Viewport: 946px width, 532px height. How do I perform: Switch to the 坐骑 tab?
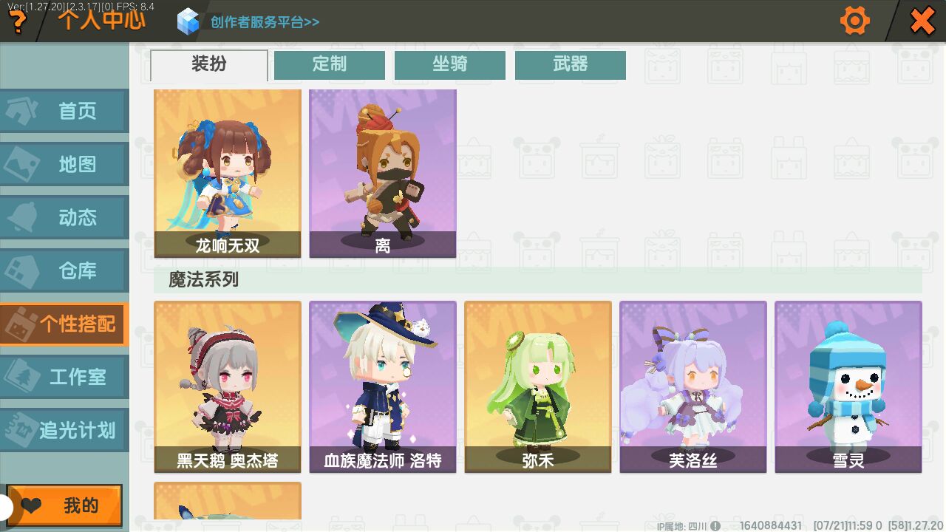(x=450, y=65)
